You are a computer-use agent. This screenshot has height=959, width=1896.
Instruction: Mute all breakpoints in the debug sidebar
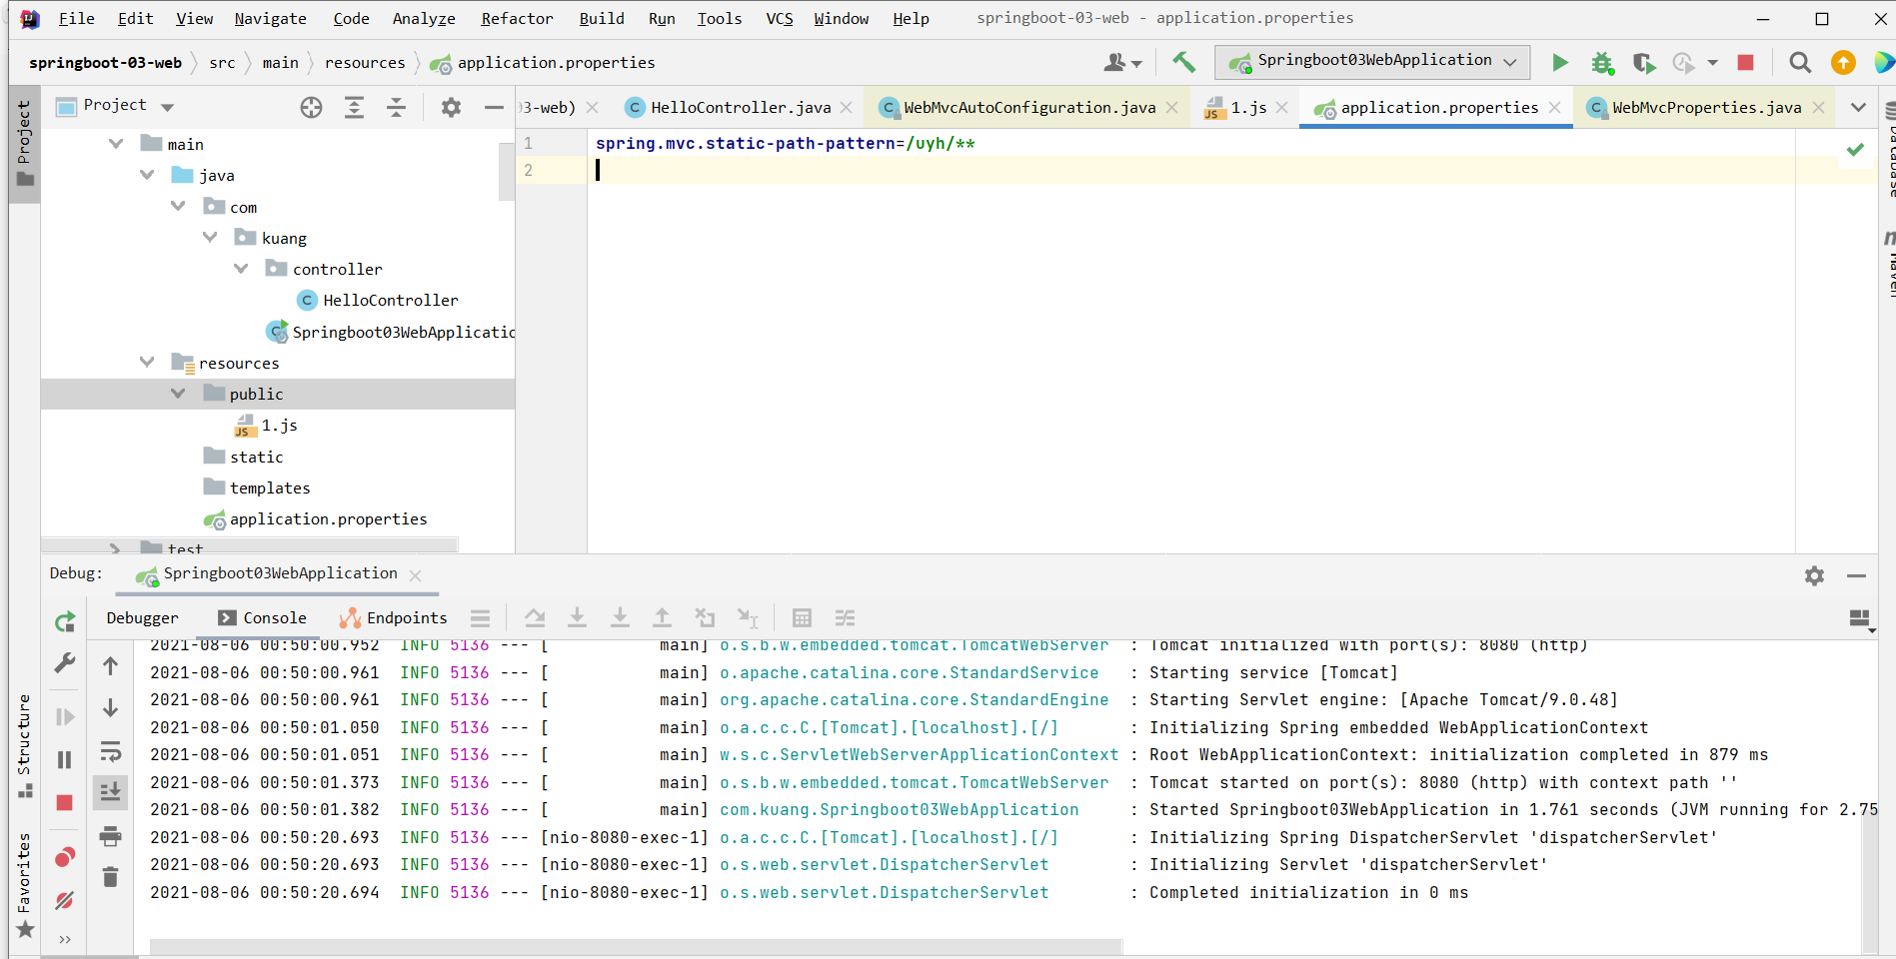point(65,900)
